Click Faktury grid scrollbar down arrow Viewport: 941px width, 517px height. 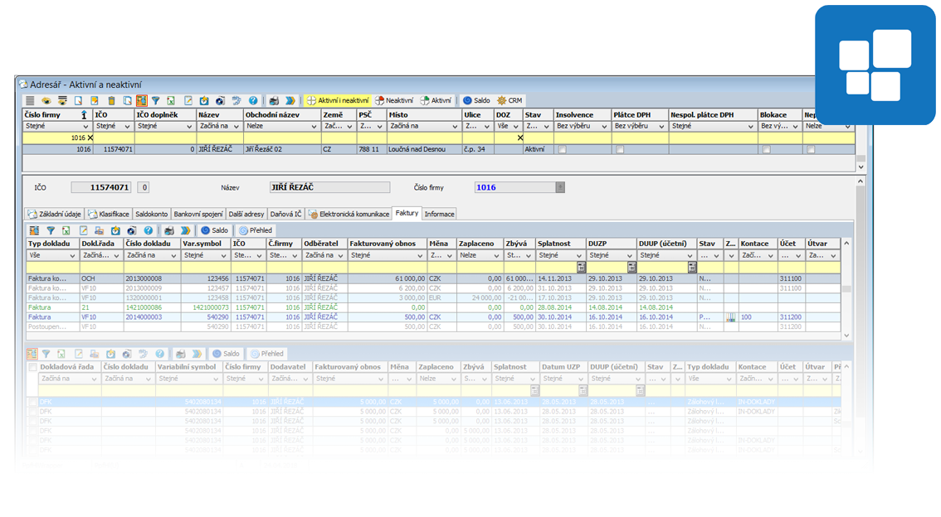(846, 336)
